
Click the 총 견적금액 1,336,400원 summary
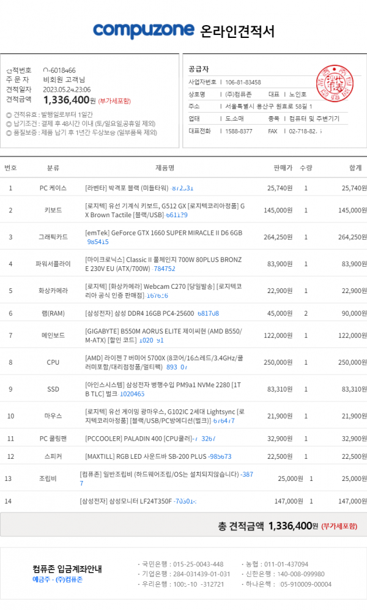click(x=287, y=526)
